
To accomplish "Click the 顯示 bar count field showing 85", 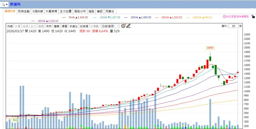I will pos(234,26).
